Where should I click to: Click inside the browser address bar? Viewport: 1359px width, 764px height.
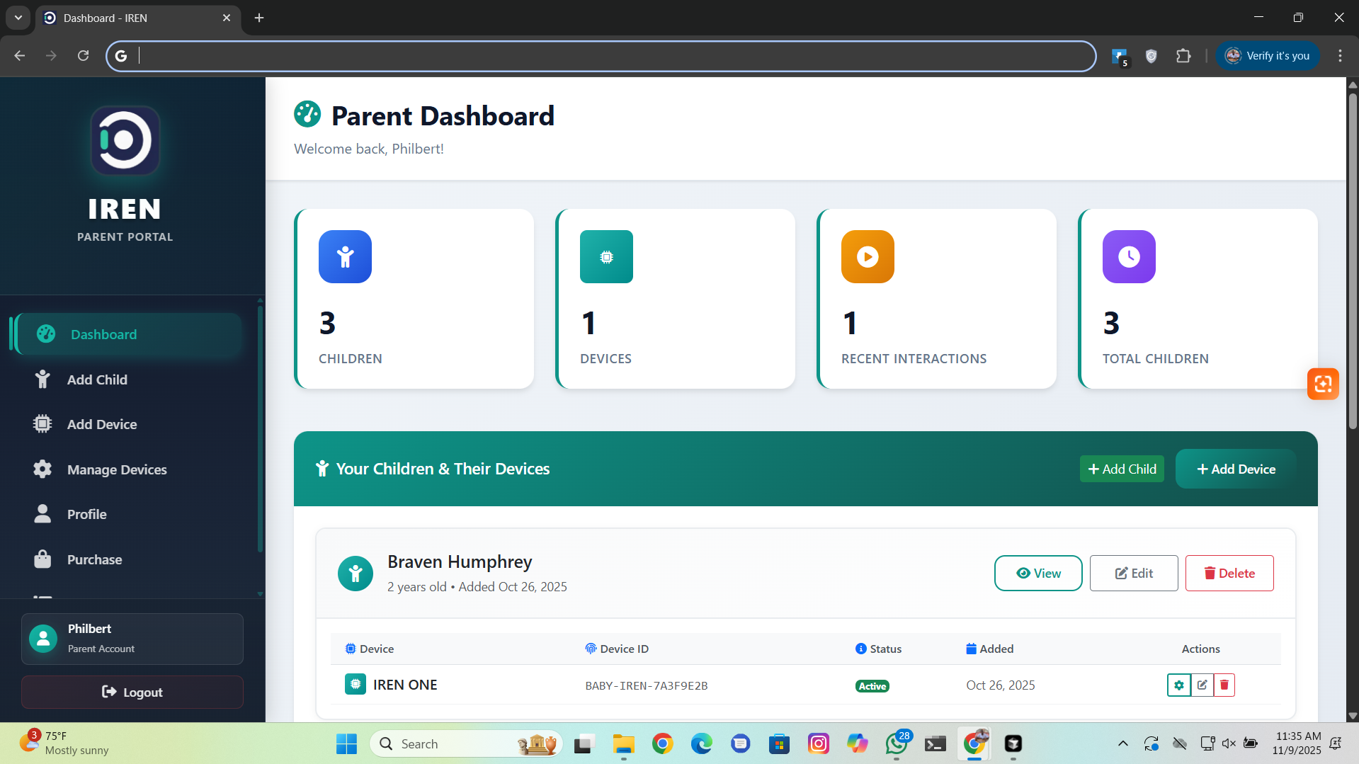pyautogui.click(x=496, y=56)
